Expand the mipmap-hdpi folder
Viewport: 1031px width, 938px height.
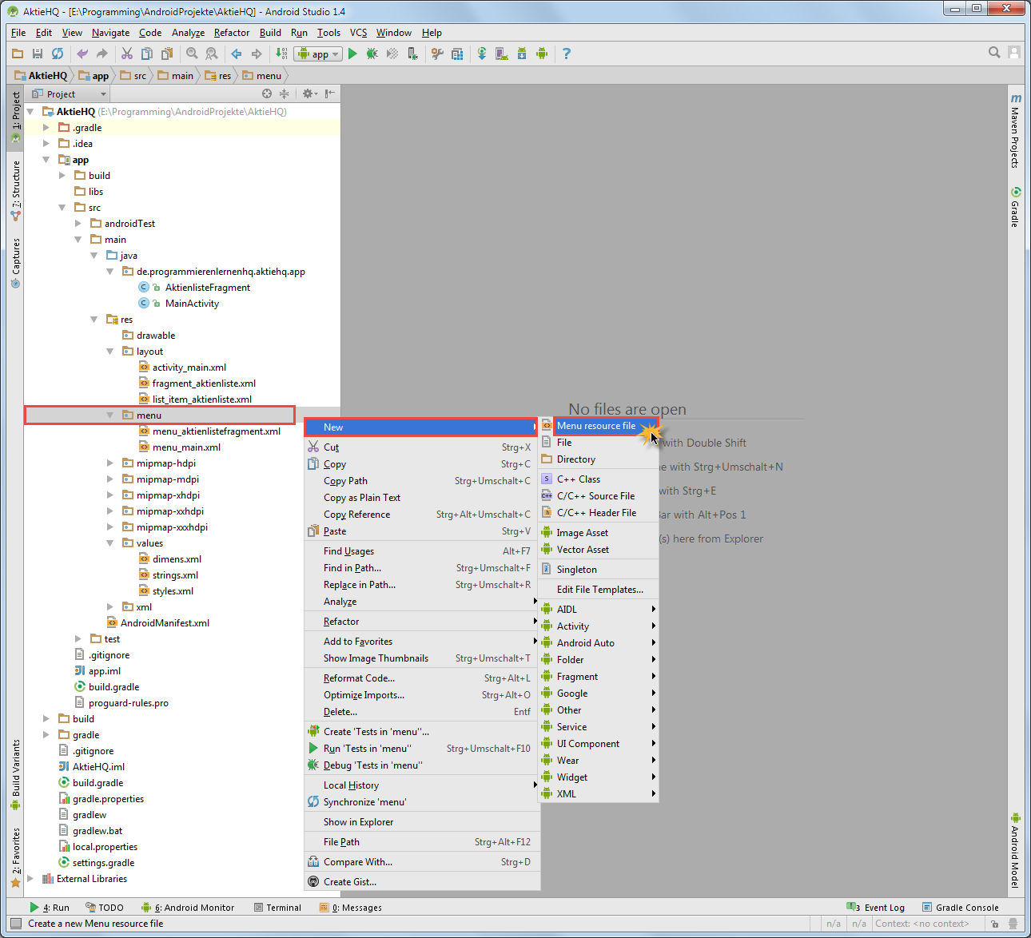pos(110,463)
